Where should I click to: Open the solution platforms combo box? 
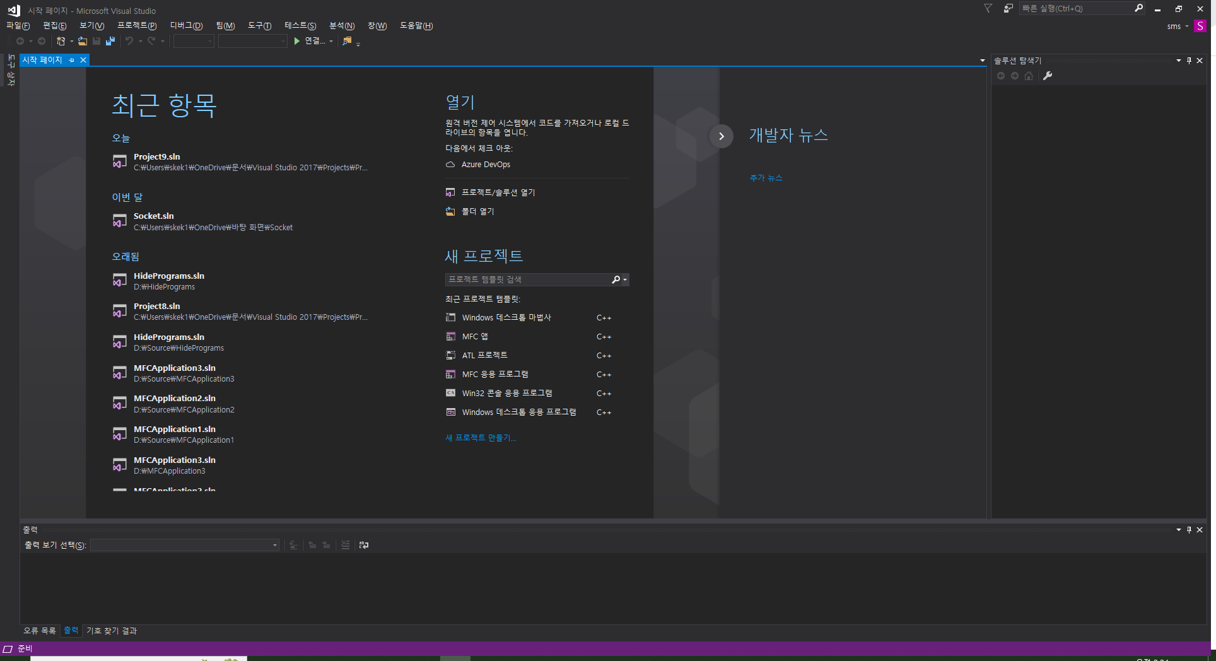click(x=253, y=41)
